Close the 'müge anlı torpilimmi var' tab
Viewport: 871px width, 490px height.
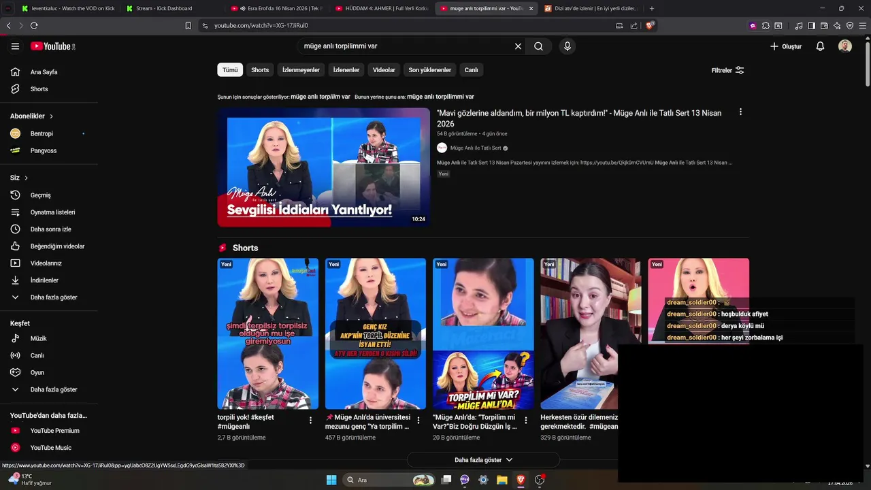[x=531, y=8]
